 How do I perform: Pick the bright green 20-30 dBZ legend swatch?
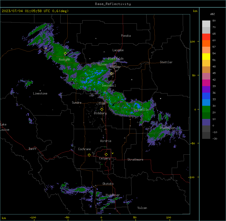coord(206,109)
